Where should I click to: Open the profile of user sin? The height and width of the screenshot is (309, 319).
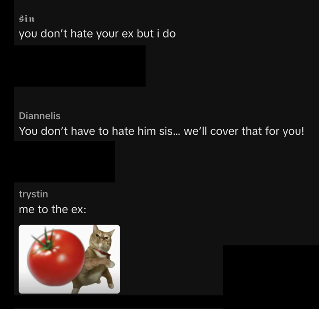(x=27, y=19)
